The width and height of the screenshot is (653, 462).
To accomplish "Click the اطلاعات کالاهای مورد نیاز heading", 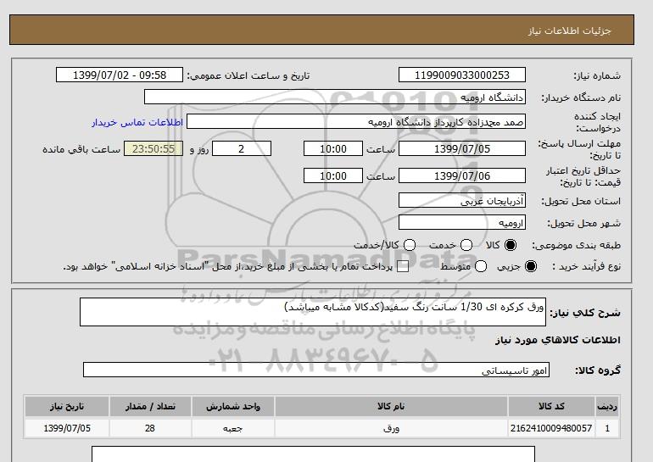I will pyautogui.click(x=558, y=340).
